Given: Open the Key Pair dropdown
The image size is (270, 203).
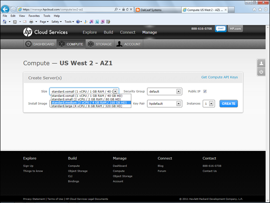Looking at the screenshot, I should pos(164,104).
